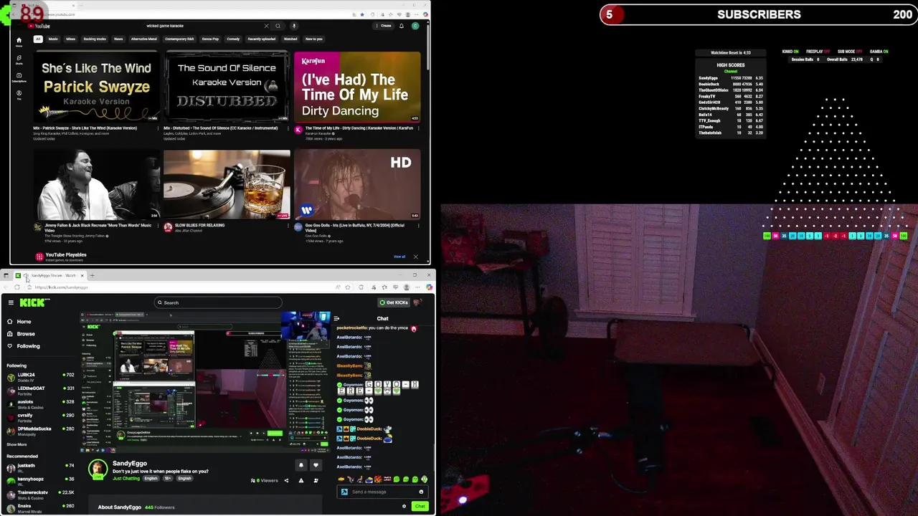Open Kick chat settings gear
918x516 pixels.
tap(404, 506)
